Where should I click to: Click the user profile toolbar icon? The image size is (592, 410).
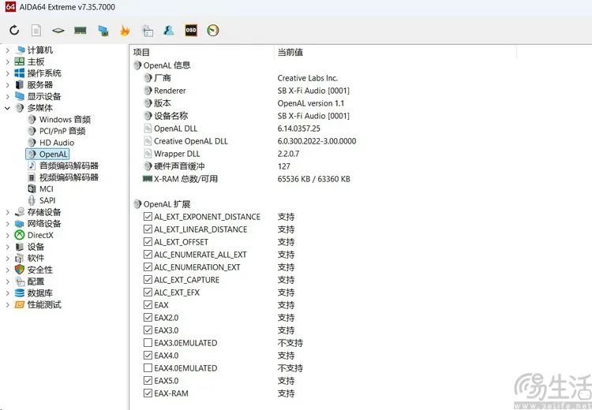click(x=169, y=31)
